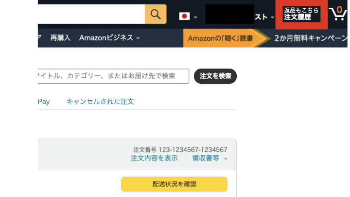This screenshot has width=350, height=197.
Task: Open the shopping cart icon
Action: [x=338, y=14]
